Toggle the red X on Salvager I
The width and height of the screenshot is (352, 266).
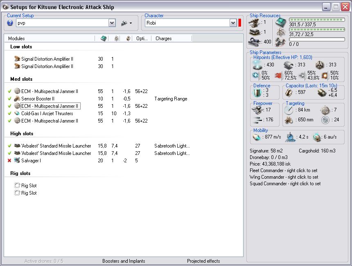coord(9,161)
